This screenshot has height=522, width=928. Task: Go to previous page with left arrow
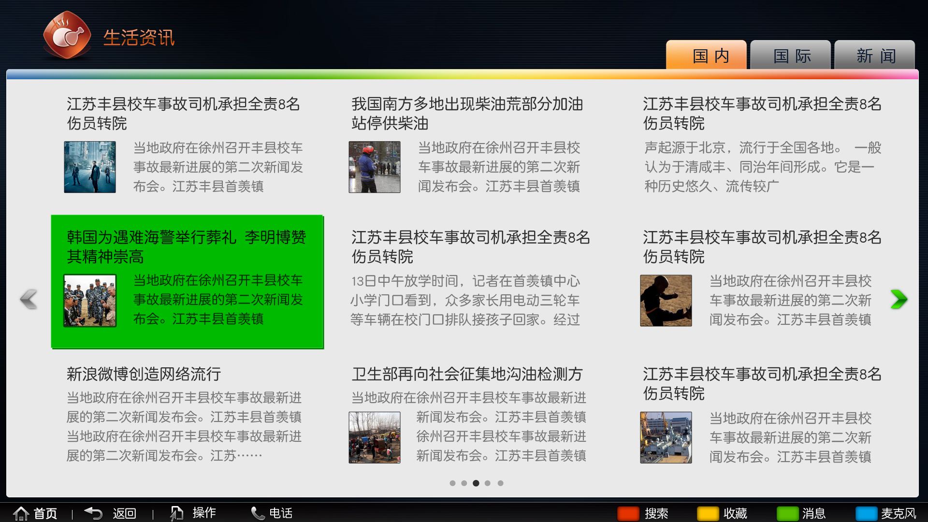click(x=29, y=299)
